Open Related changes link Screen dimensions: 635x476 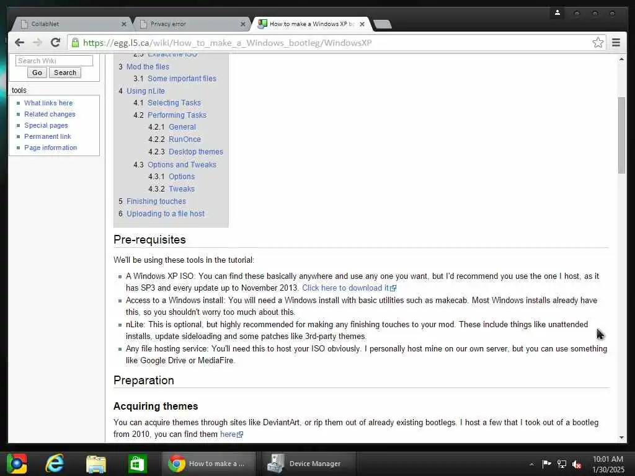click(50, 114)
